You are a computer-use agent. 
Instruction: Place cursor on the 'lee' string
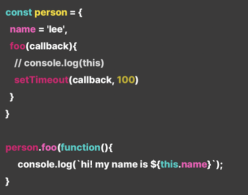[56, 29]
